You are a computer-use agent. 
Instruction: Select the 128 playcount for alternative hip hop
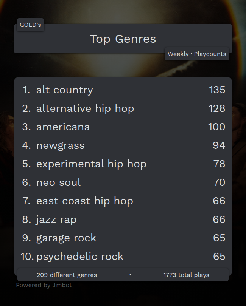click(x=217, y=108)
